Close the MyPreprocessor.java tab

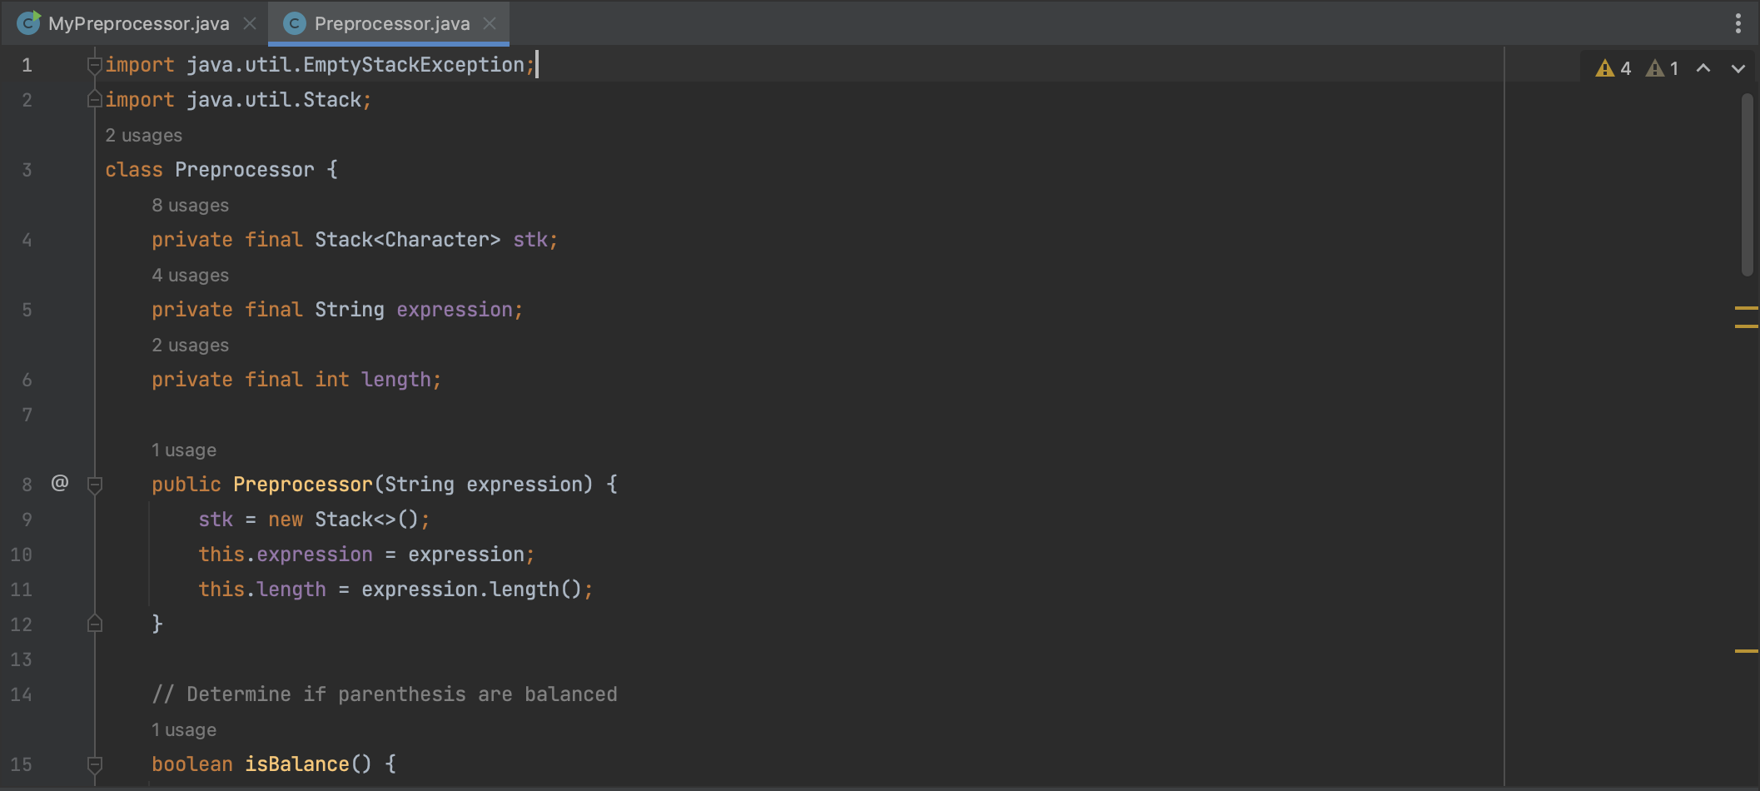249,23
